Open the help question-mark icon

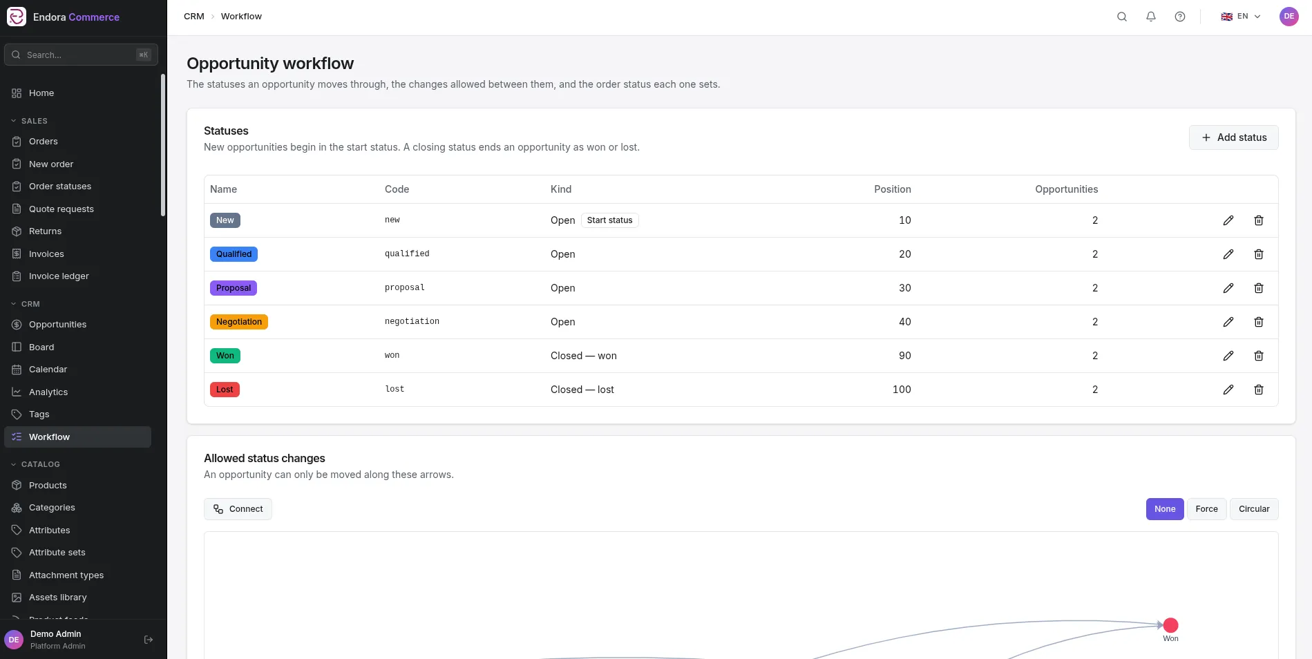click(x=1180, y=17)
